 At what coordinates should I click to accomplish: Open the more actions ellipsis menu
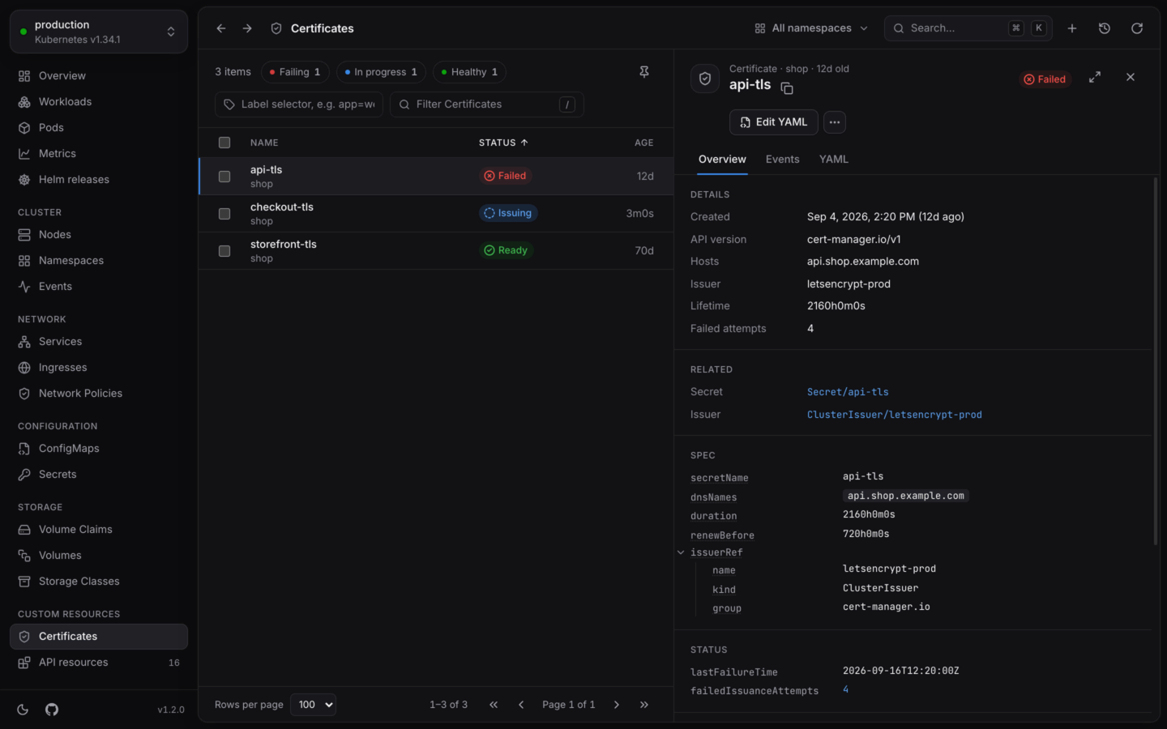click(835, 122)
